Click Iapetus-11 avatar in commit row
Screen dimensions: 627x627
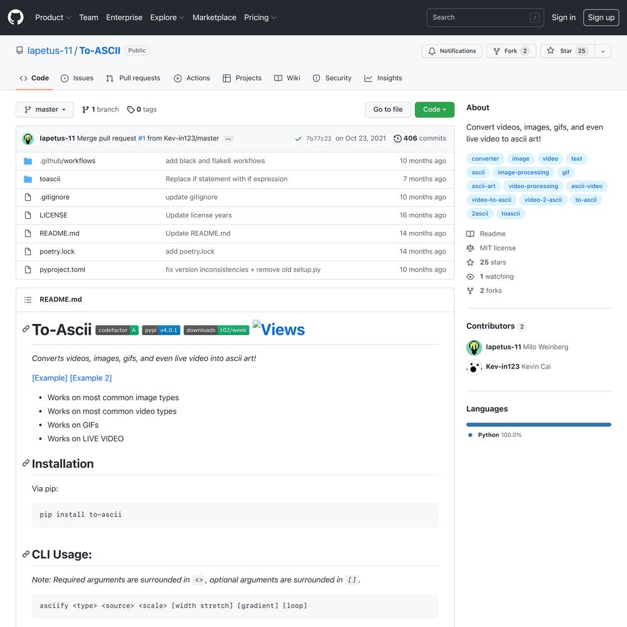(28, 139)
